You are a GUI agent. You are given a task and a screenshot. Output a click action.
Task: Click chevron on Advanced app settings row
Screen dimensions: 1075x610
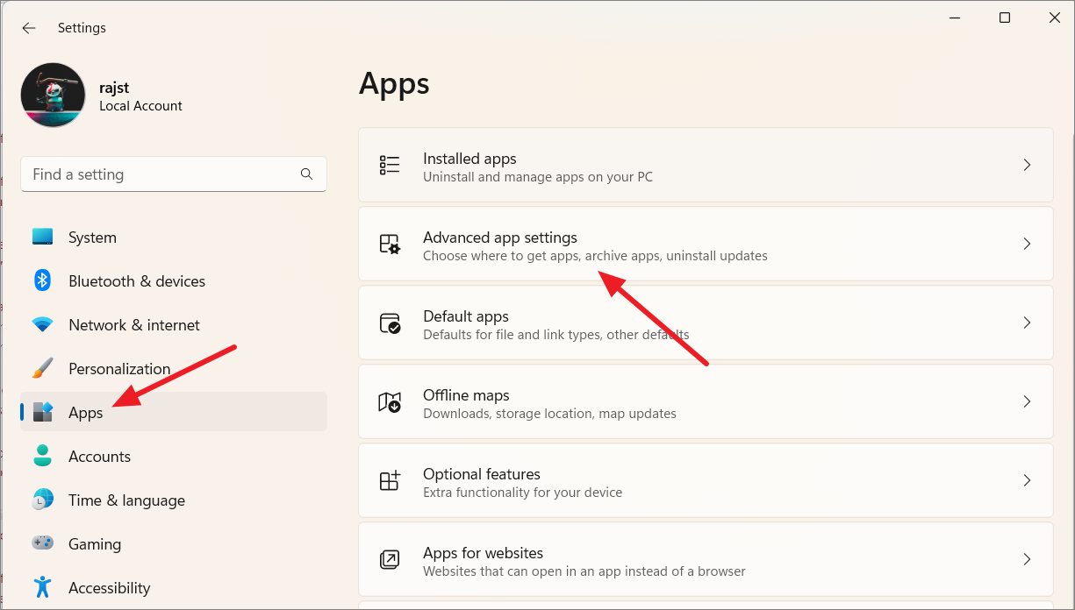coord(1027,244)
